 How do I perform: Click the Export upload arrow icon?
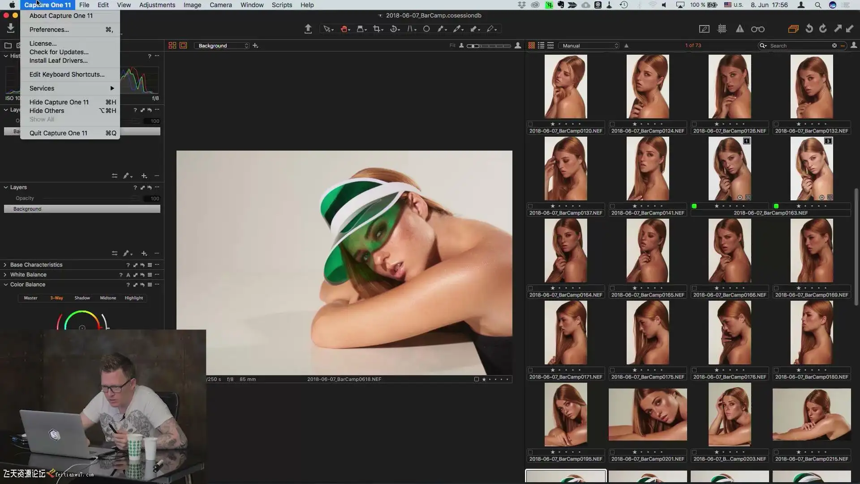pos(308,29)
